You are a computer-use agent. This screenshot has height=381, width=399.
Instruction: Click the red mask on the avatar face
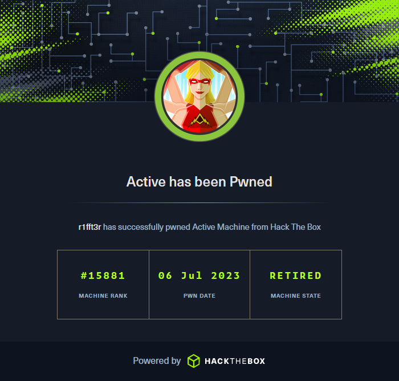(199, 82)
